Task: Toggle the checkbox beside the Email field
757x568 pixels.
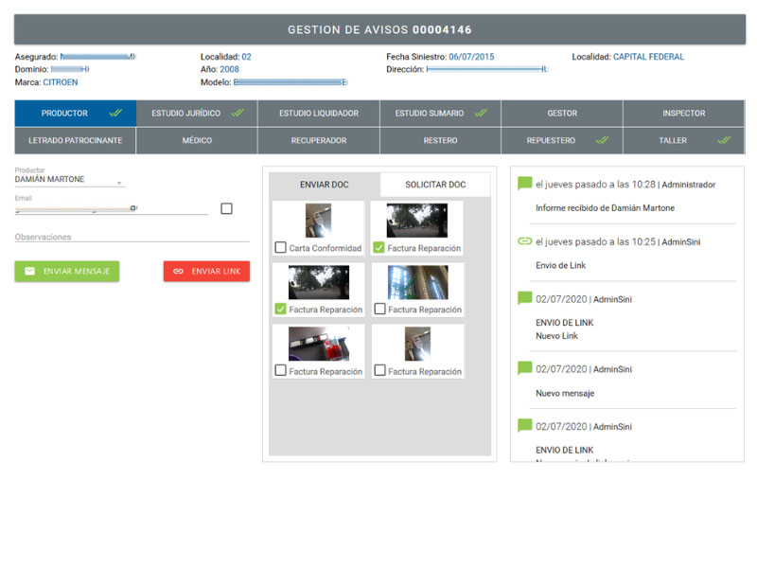Action: coord(226,208)
